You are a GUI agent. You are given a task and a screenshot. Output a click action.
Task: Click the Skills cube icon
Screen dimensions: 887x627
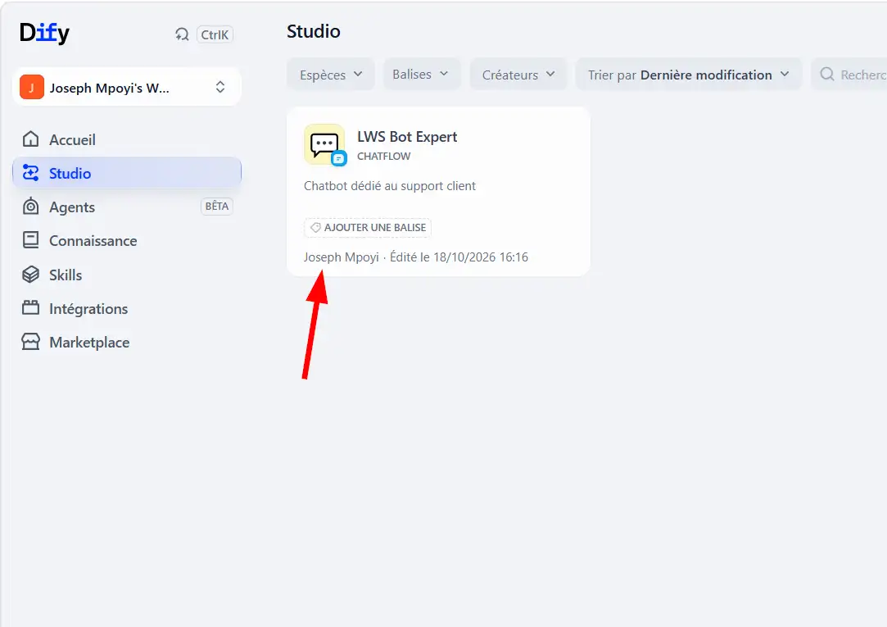pyautogui.click(x=30, y=275)
